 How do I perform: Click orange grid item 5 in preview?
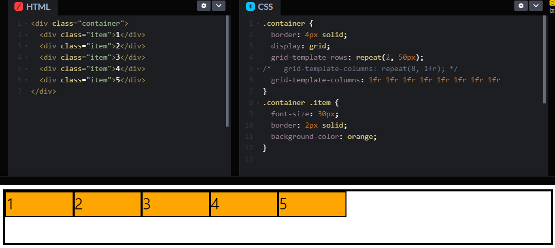click(x=313, y=204)
